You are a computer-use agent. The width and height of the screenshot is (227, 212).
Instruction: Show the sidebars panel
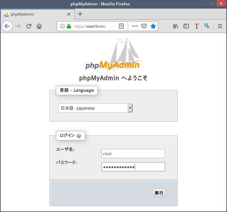point(186,26)
